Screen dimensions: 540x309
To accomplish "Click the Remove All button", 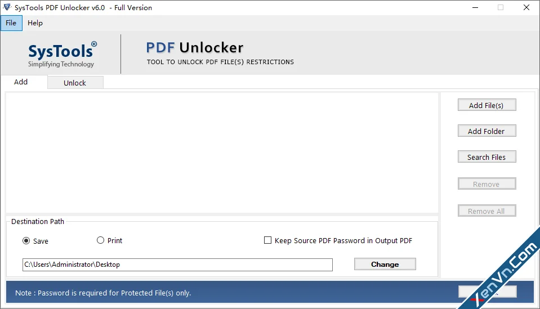I will [487, 211].
